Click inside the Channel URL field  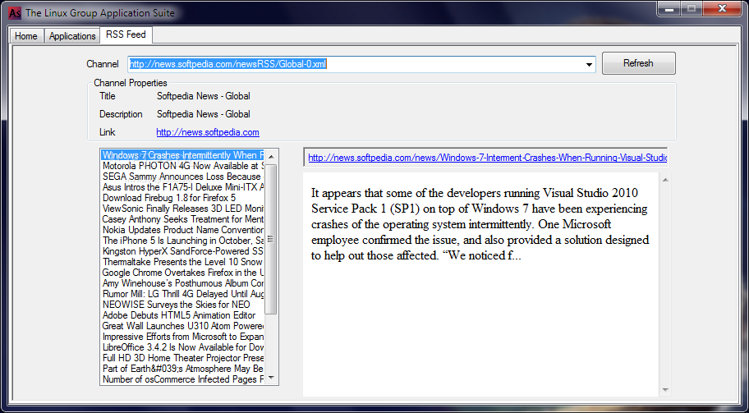point(355,65)
